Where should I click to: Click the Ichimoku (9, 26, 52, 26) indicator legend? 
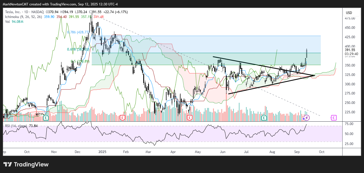23,17
